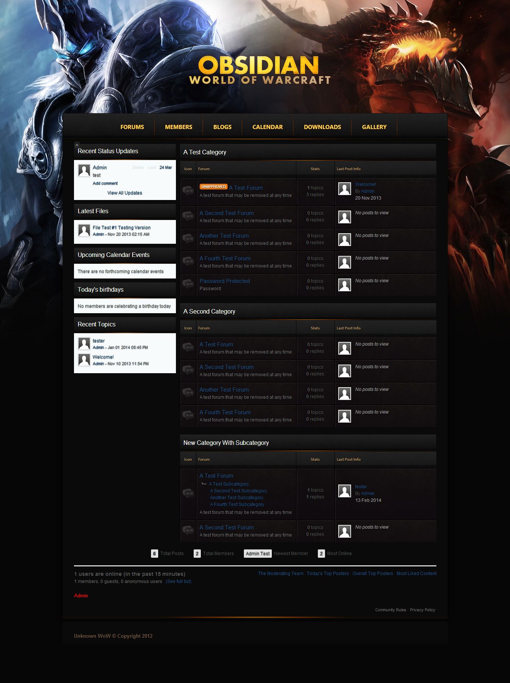Click Add comment under Admin's status
The width and height of the screenshot is (510, 683).
105,183
